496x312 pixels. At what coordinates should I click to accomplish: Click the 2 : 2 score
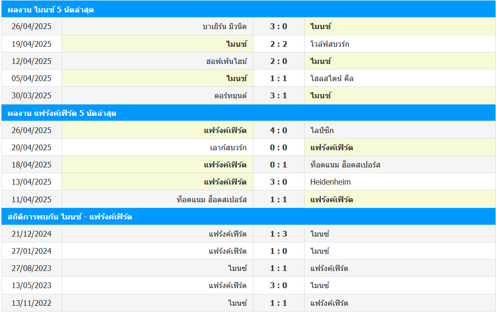278,44
